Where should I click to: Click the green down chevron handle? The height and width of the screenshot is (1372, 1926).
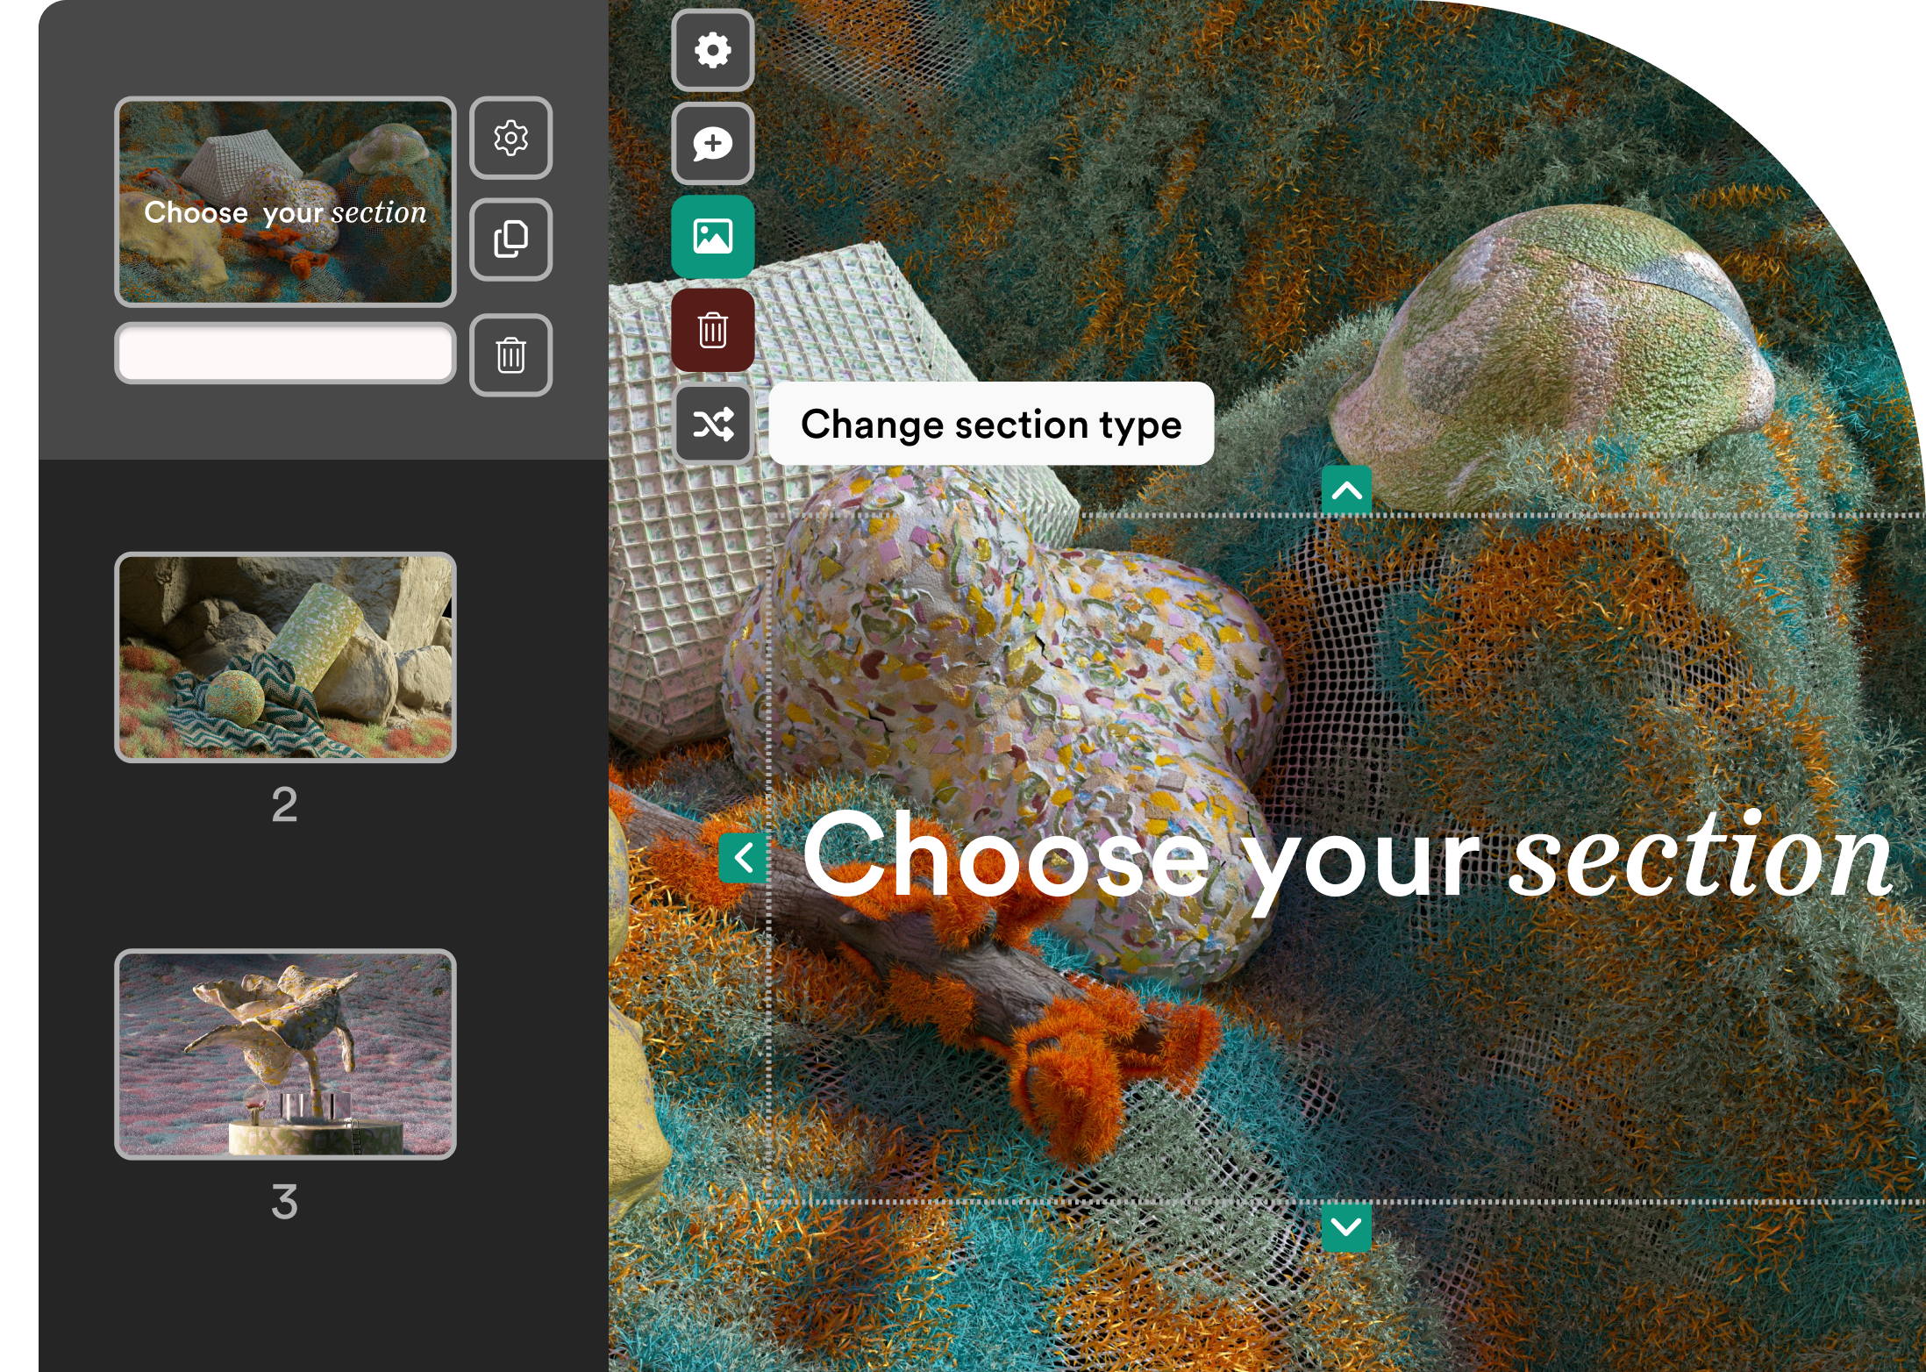click(1346, 1227)
